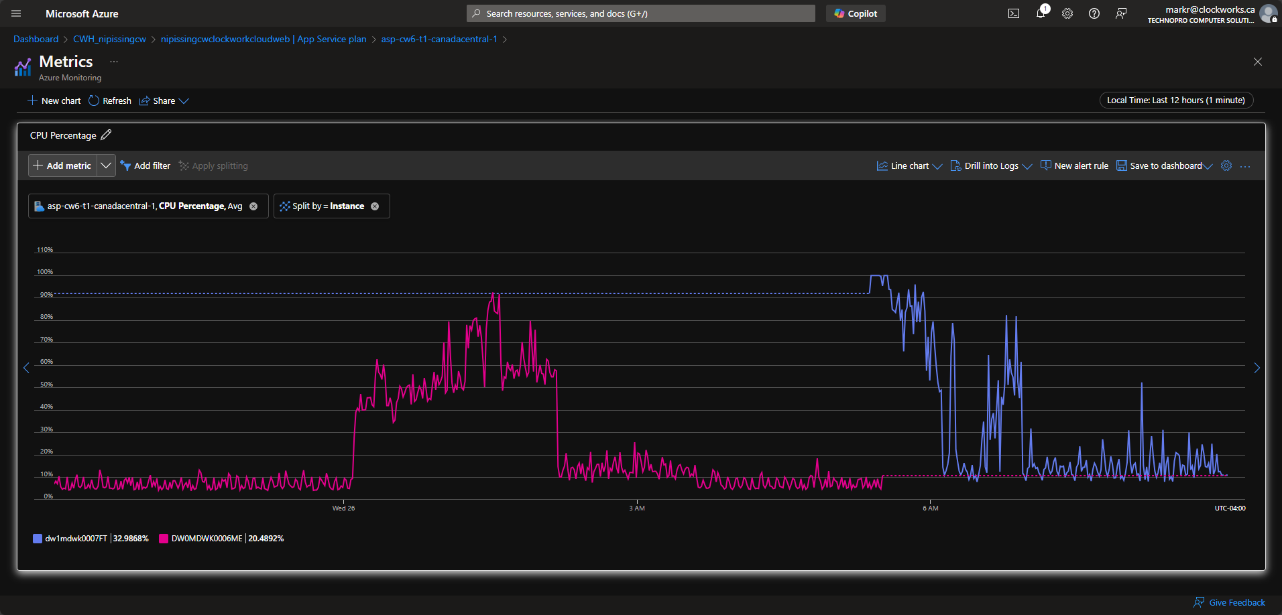The width and height of the screenshot is (1282, 615).
Task: Open Line chart type dropdown
Action: [x=909, y=165]
